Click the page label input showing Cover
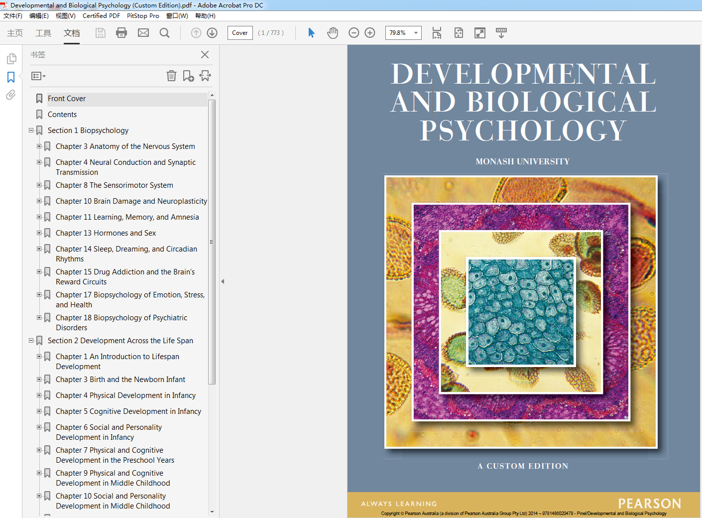The width and height of the screenshot is (702, 518). (x=240, y=33)
